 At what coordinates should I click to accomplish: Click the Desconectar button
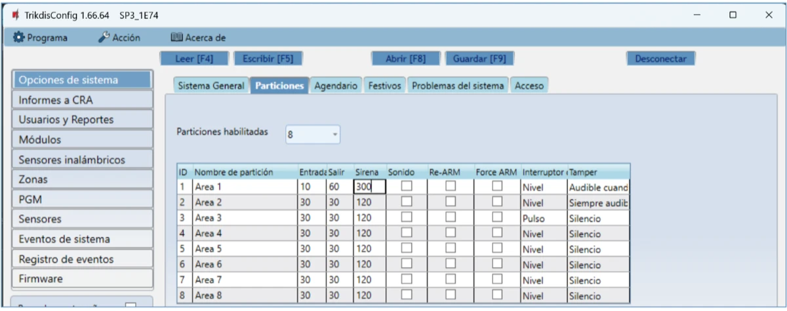point(660,59)
